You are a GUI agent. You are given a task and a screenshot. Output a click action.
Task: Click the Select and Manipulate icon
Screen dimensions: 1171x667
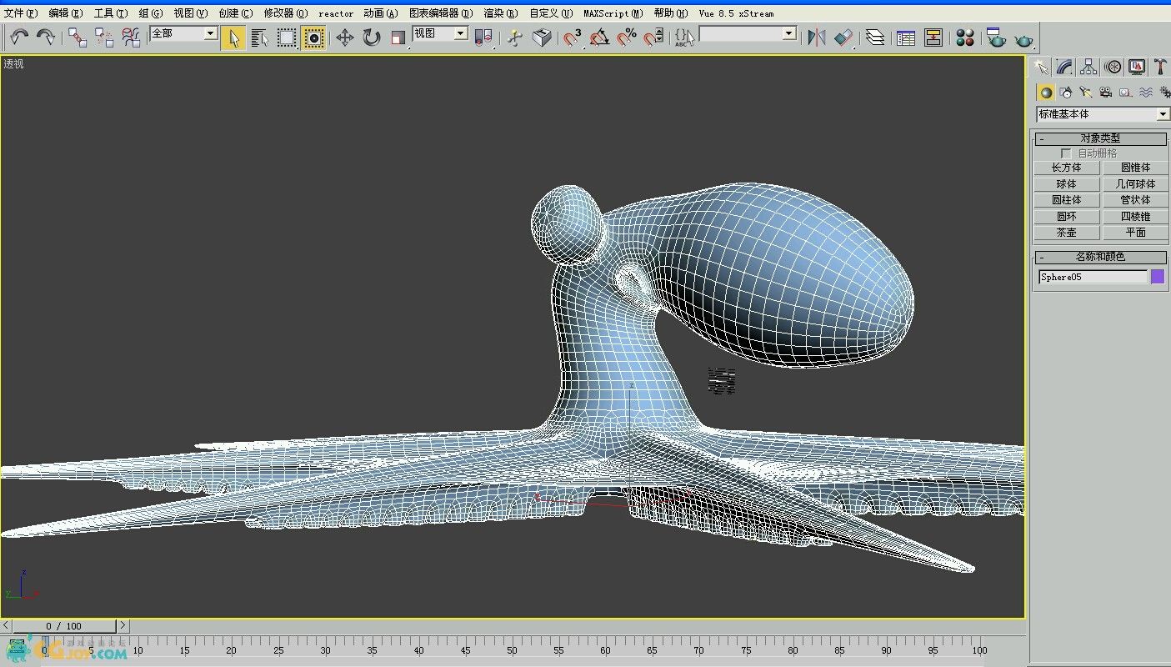tap(514, 38)
